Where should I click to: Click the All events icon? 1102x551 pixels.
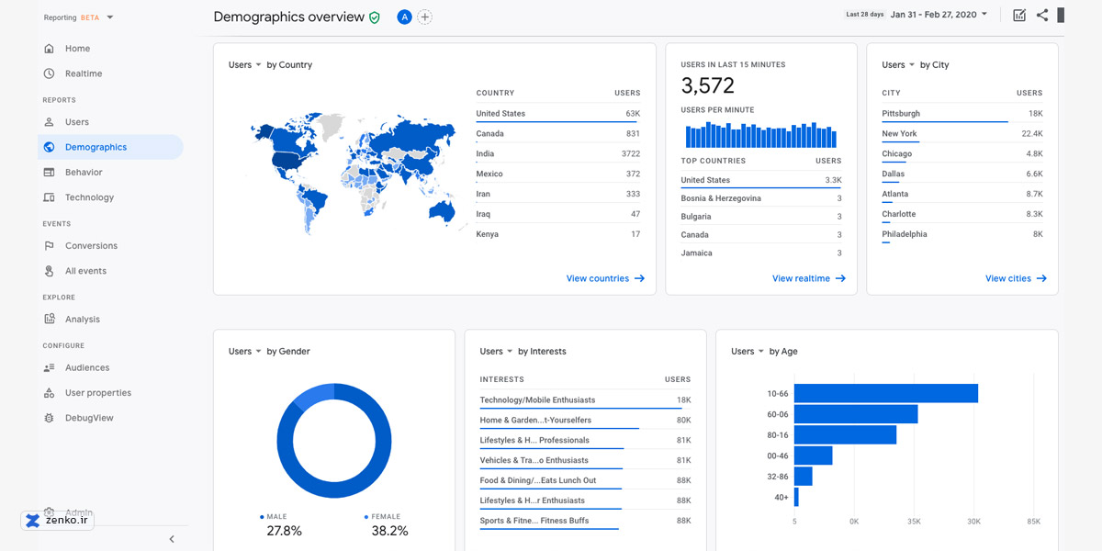point(49,271)
